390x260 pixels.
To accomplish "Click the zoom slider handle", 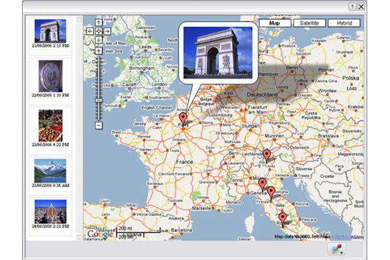I will pos(99,100).
